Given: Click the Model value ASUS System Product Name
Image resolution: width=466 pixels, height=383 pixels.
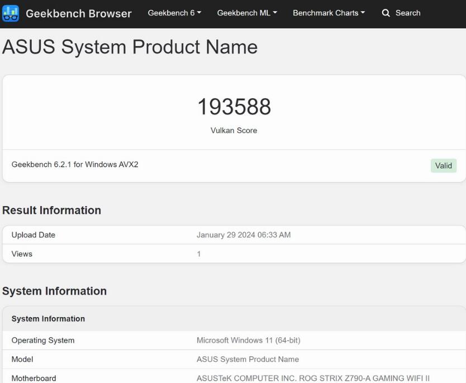Looking at the screenshot, I should (x=248, y=360).
